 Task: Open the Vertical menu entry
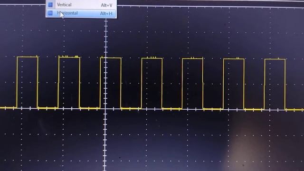[x=81, y=5]
